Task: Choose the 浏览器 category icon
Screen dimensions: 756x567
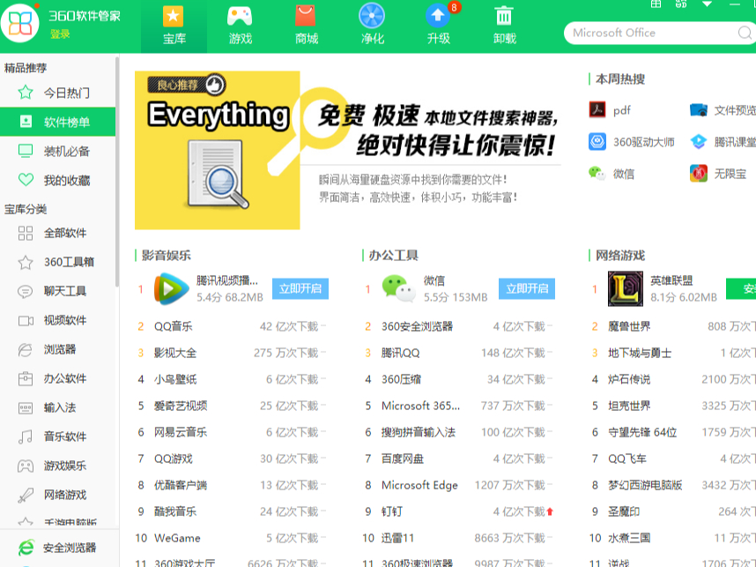Action: 25,349
